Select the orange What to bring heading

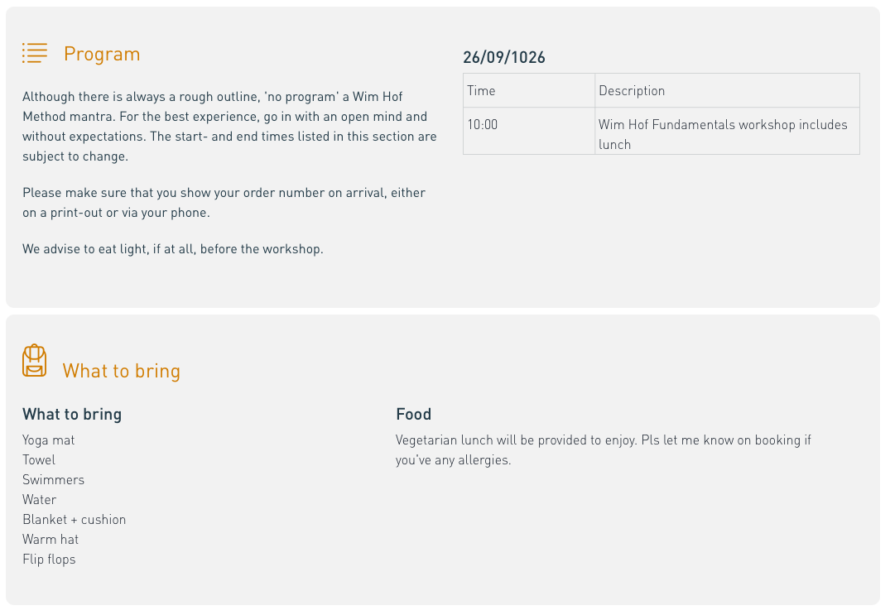pos(122,371)
